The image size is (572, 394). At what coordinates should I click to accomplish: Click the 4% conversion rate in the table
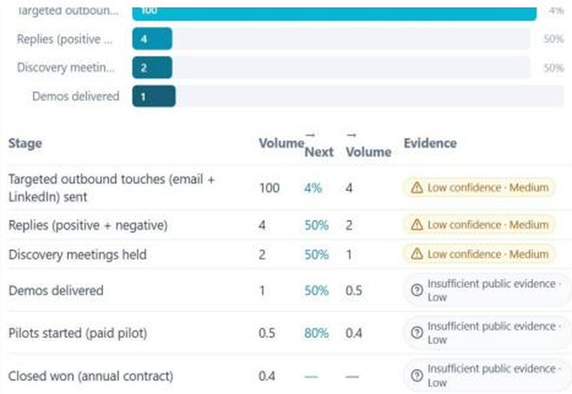[x=313, y=188]
